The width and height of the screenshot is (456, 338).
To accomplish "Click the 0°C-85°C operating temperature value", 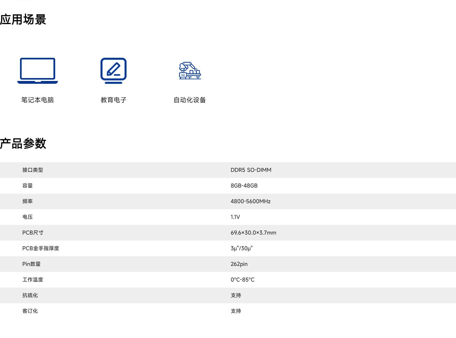I will click(242, 280).
